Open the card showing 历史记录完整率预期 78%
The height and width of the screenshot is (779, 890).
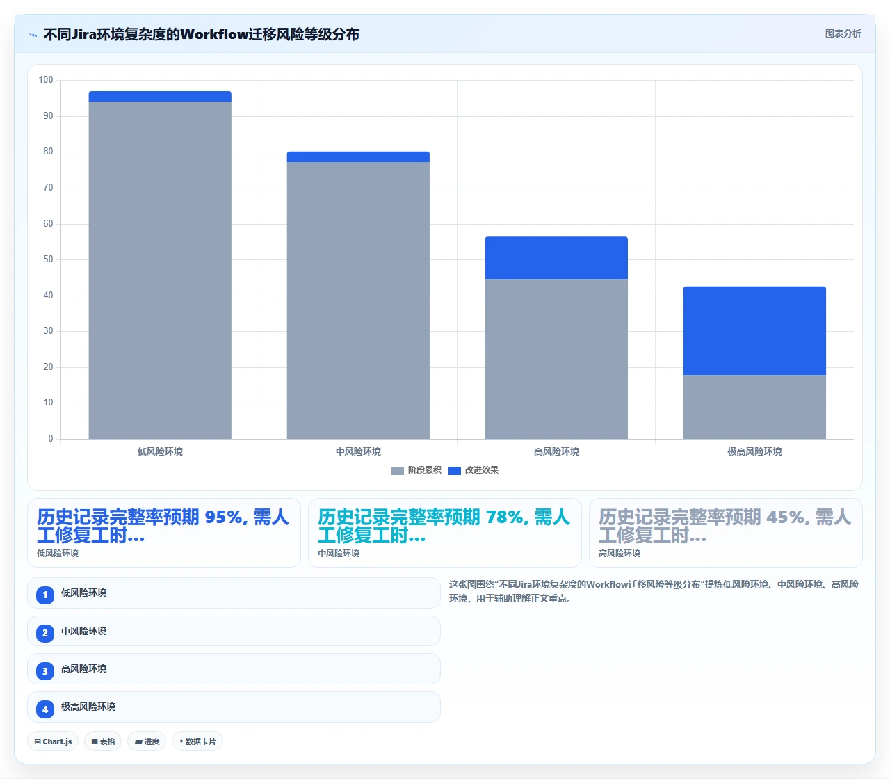(445, 533)
